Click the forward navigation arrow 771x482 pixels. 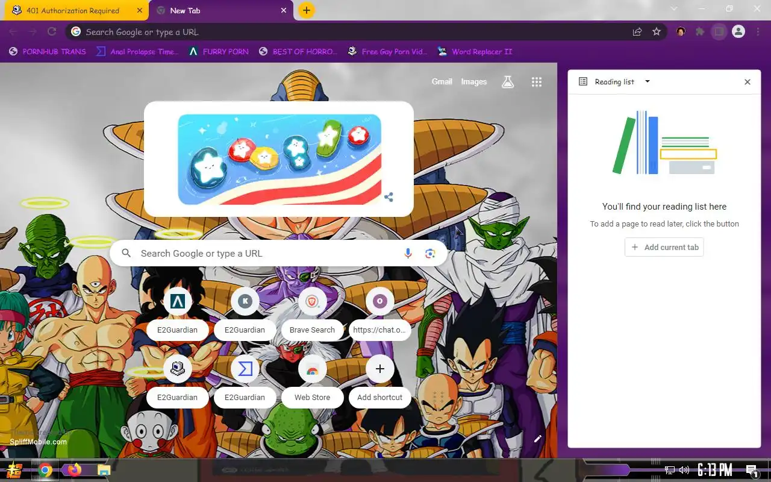33,31
